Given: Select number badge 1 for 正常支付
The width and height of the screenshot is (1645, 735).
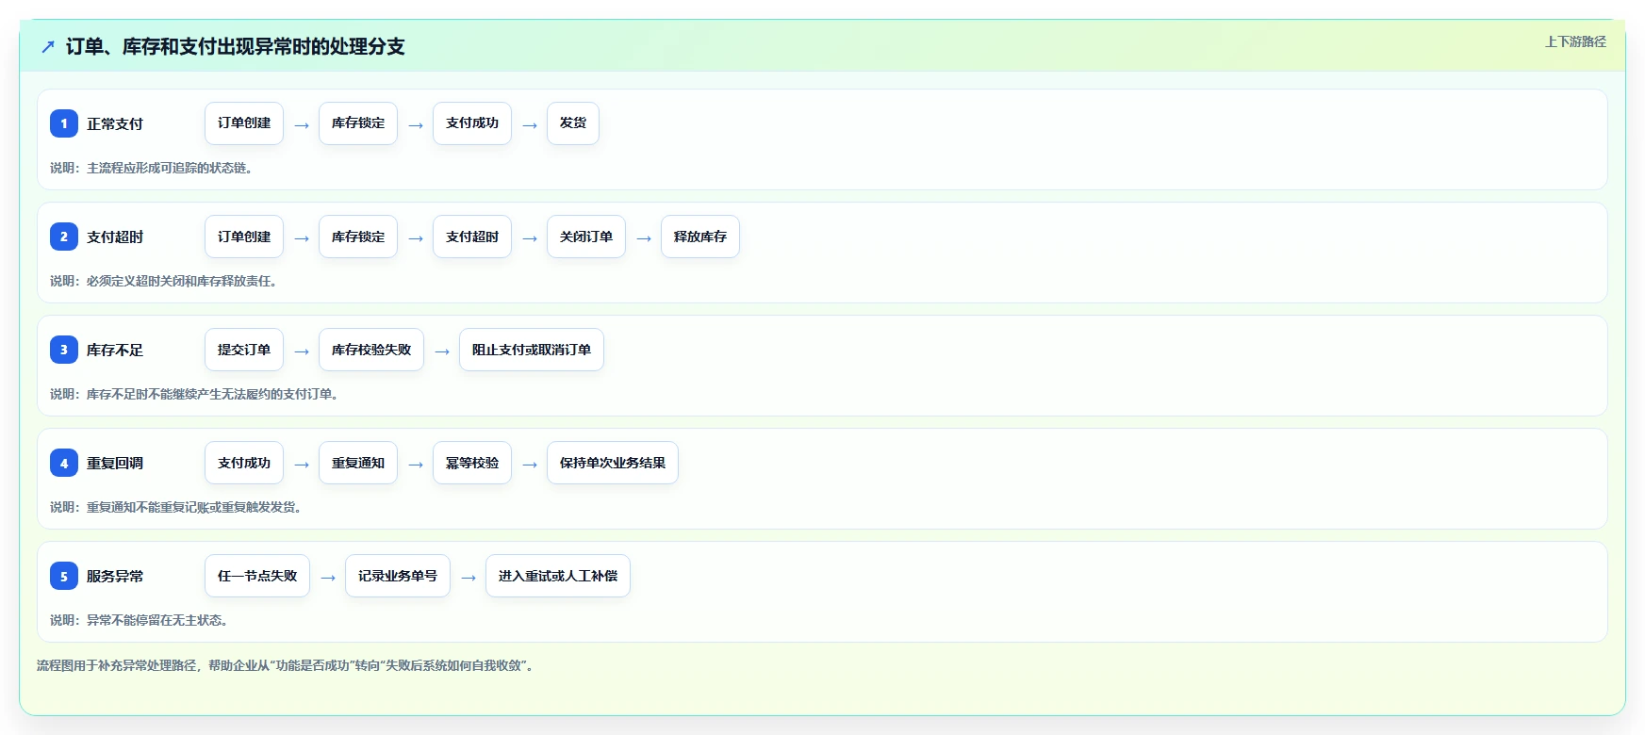Looking at the screenshot, I should click(x=64, y=123).
